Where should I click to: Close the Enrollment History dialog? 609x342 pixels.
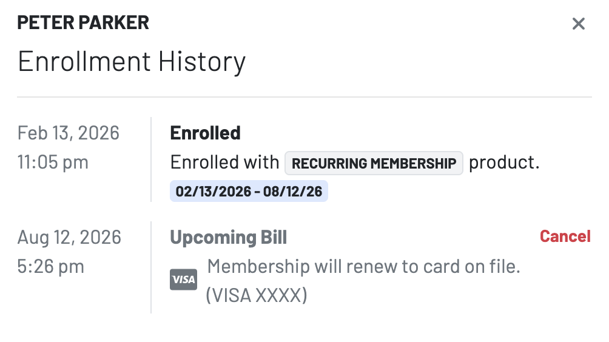point(579,24)
